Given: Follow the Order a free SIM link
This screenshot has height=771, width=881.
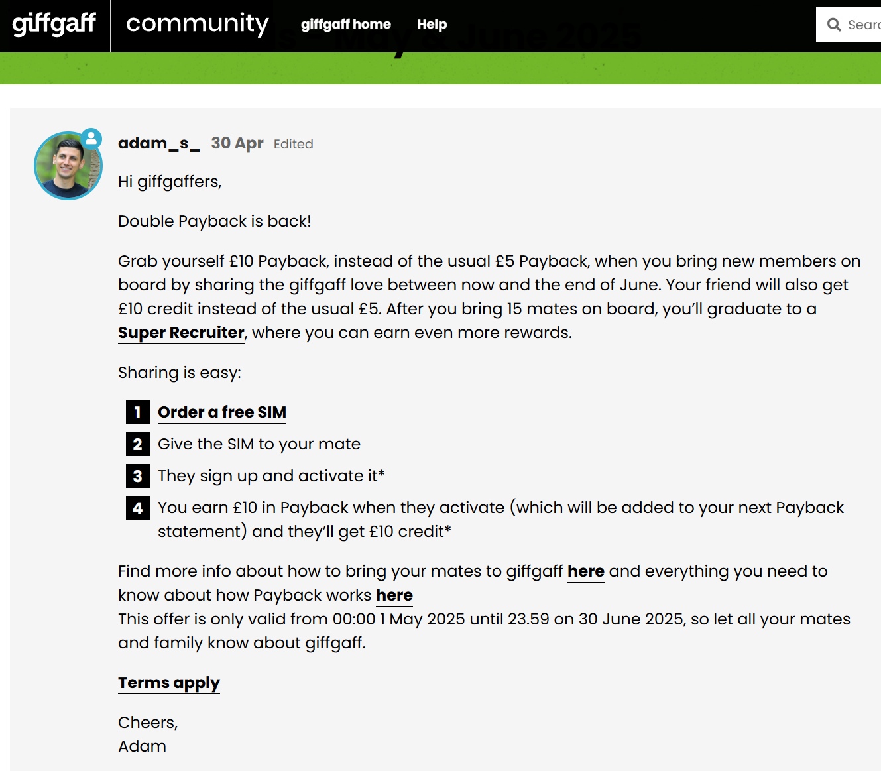Looking at the screenshot, I should pyautogui.click(x=222, y=412).
